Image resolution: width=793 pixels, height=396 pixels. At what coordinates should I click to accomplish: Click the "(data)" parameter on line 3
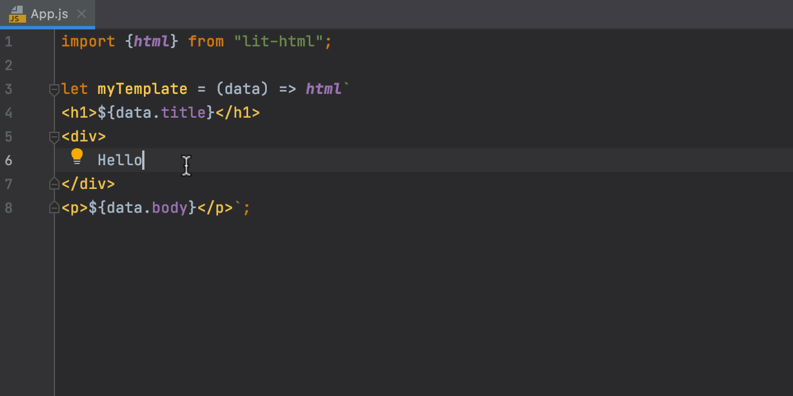pos(242,89)
